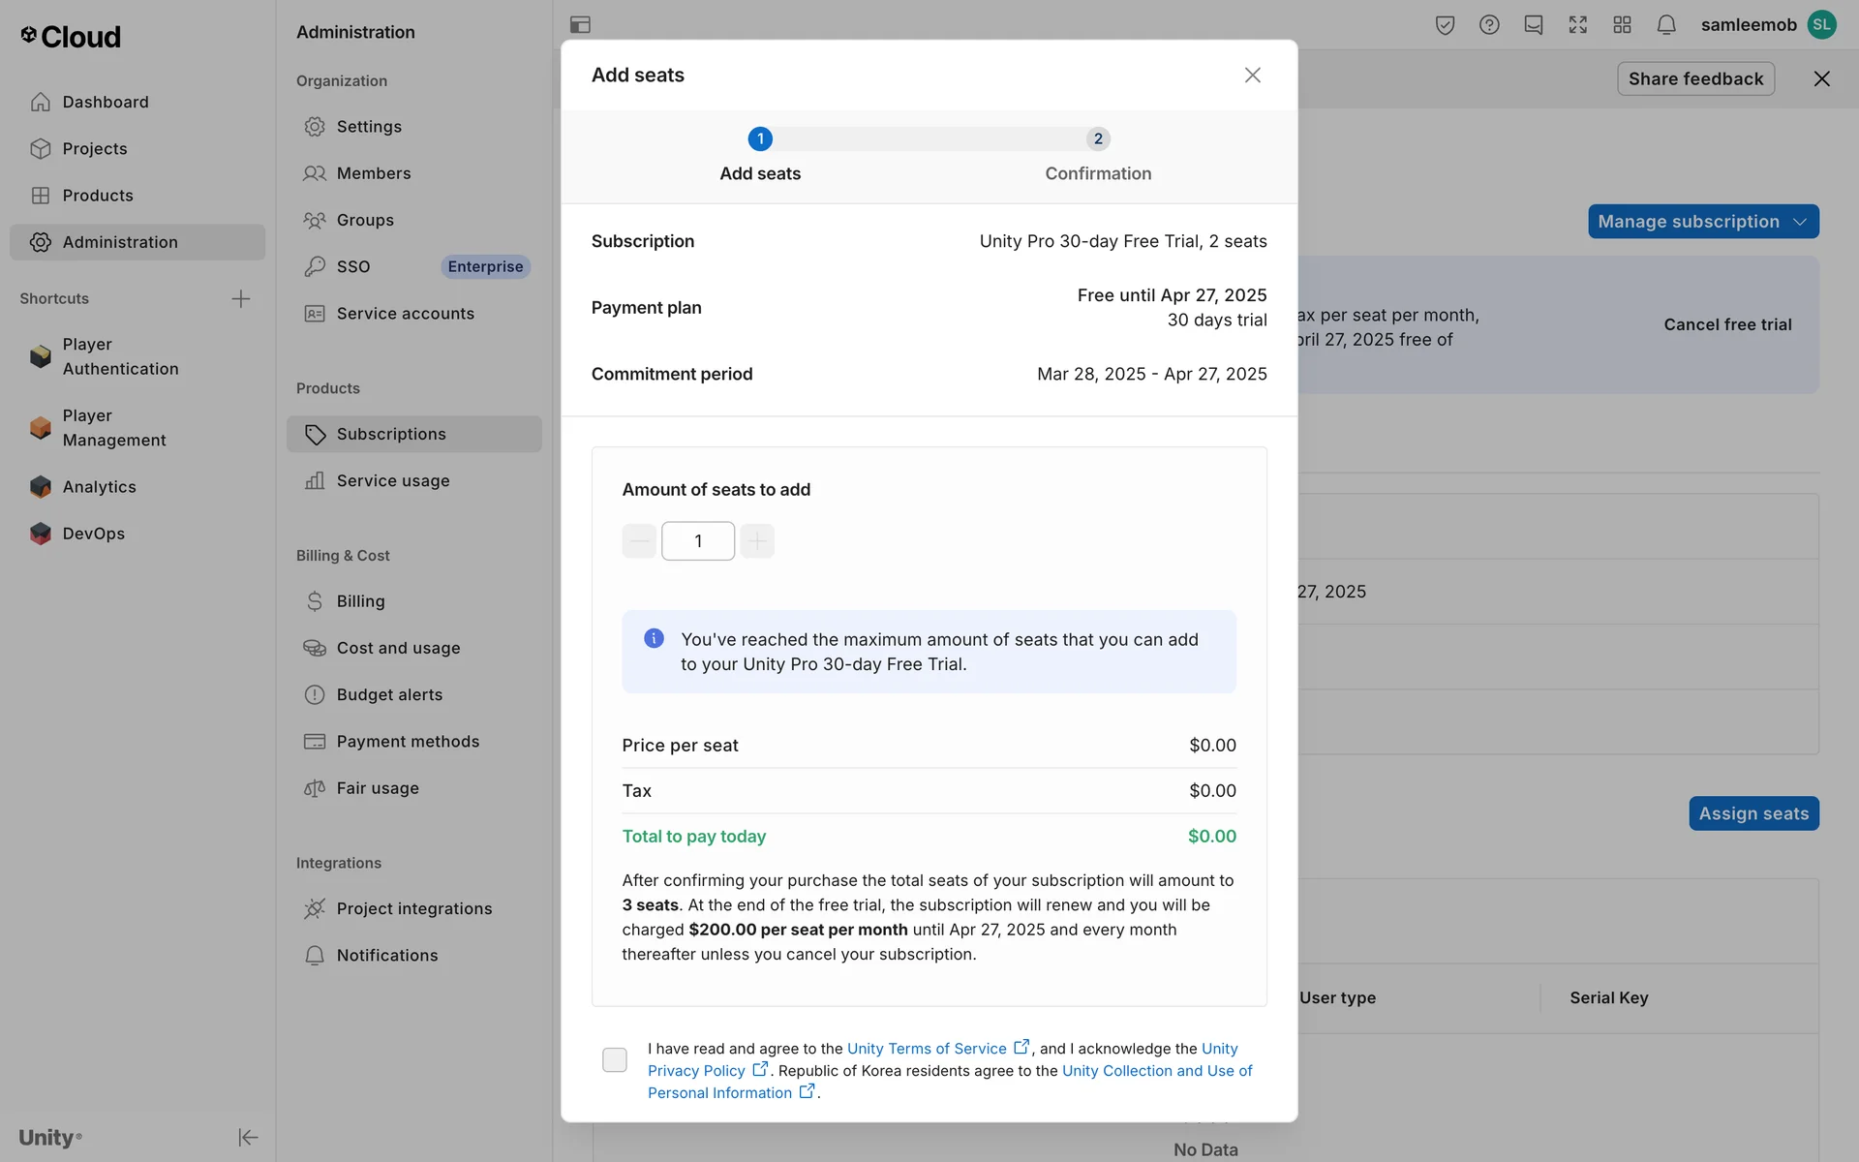This screenshot has height=1162, width=1859.
Task: Add a shortcut with the plus icon
Action: coord(241,298)
